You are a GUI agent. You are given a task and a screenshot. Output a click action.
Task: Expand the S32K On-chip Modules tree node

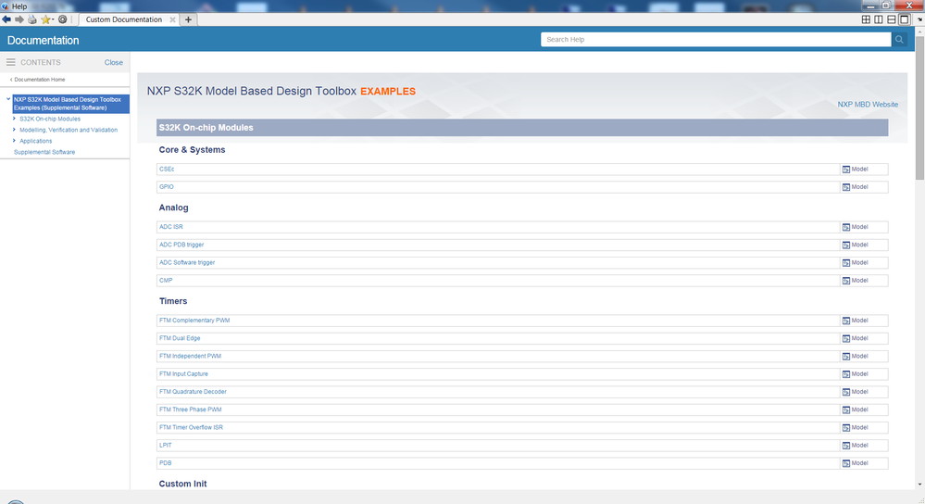coord(14,119)
